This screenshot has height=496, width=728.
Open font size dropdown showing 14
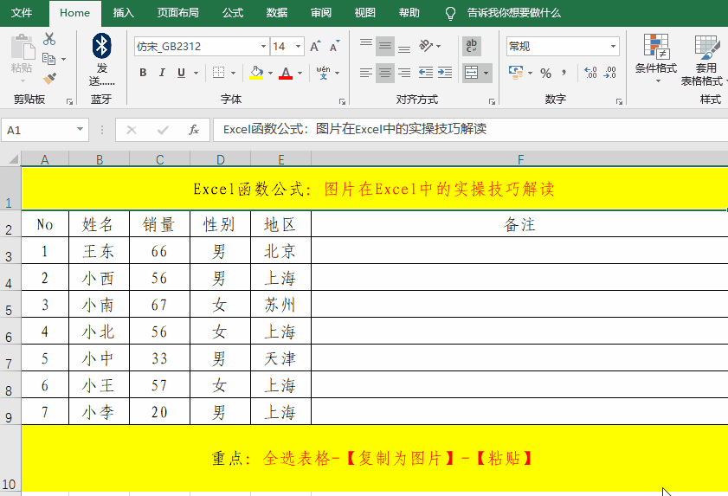point(298,47)
